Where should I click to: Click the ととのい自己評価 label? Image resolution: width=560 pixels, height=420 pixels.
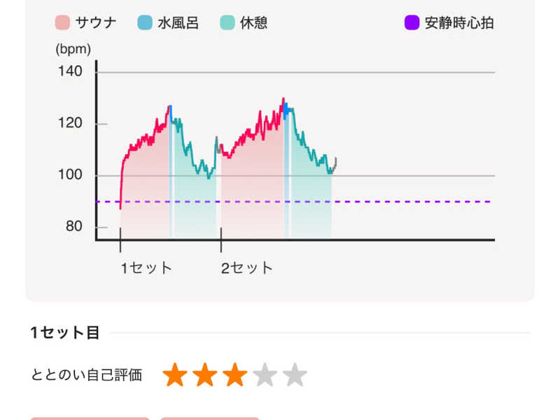87,375
